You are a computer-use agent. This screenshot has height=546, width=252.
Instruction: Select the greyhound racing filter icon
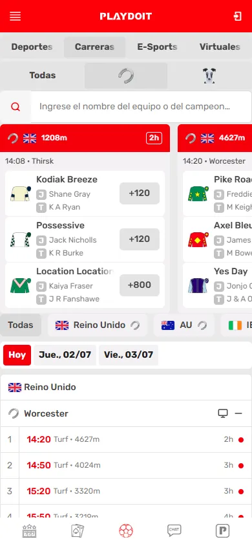[209, 76]
